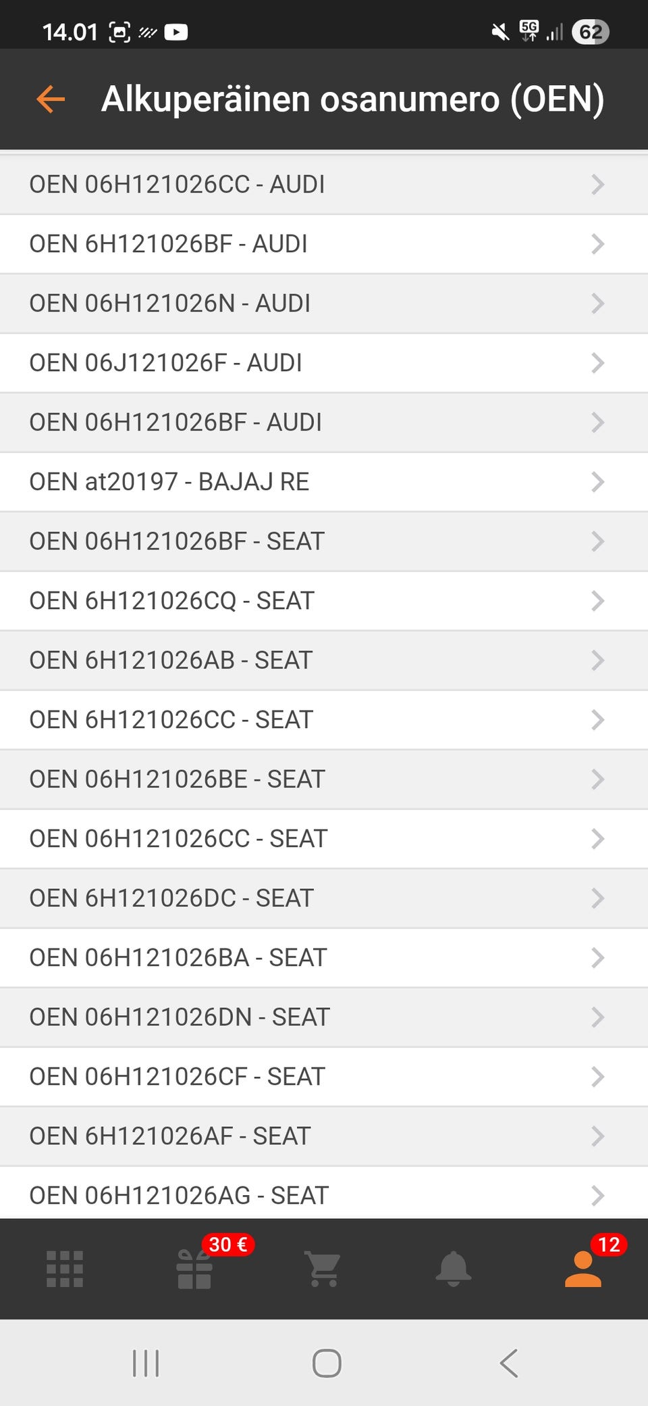The width and height of the screenshot is (648, 1406).
Task: Open the notifications bell icon
Action: [453, 1269]
